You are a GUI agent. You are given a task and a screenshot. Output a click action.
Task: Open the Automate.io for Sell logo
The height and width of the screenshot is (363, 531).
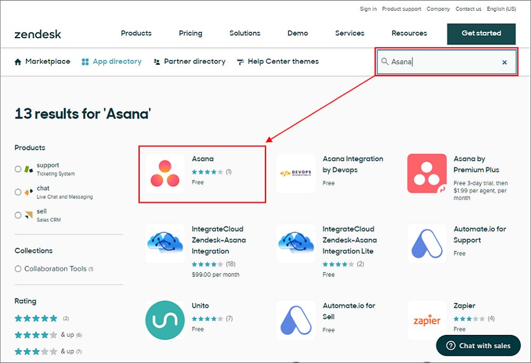[x=296, y=320]
